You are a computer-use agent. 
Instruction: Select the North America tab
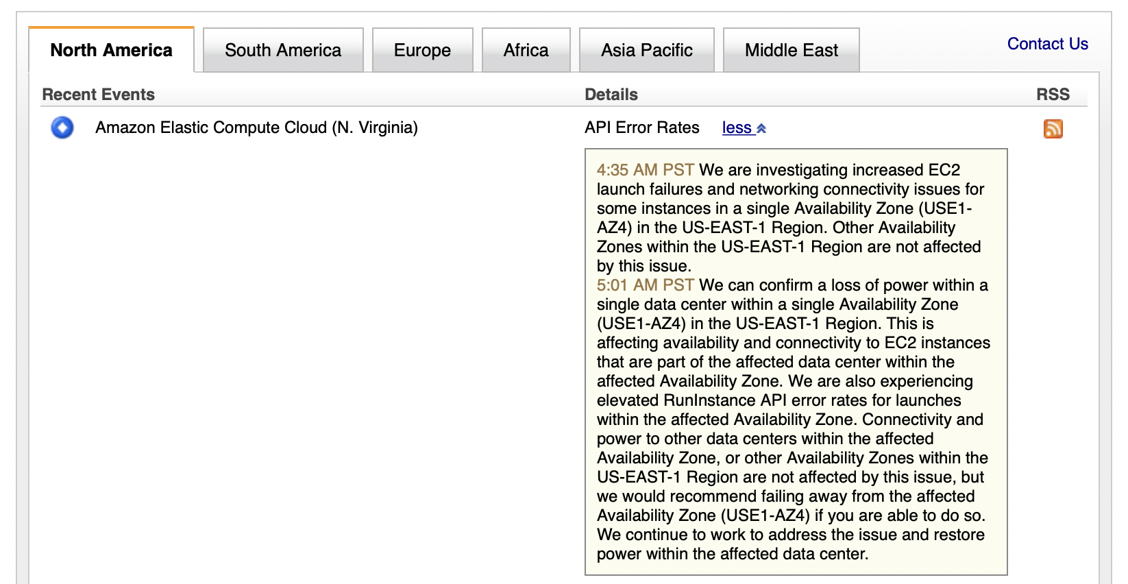point(111,50)
